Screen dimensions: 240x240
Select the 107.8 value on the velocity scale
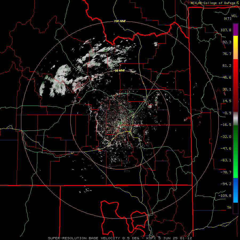pyautogui.click(x=226, y=30)
